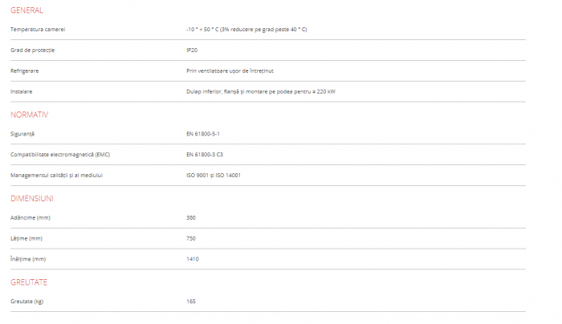The height and width of the screenshot is (324, 562).
Task: Select the ventilatoare cooling description text
Action: tap(231, 71)
